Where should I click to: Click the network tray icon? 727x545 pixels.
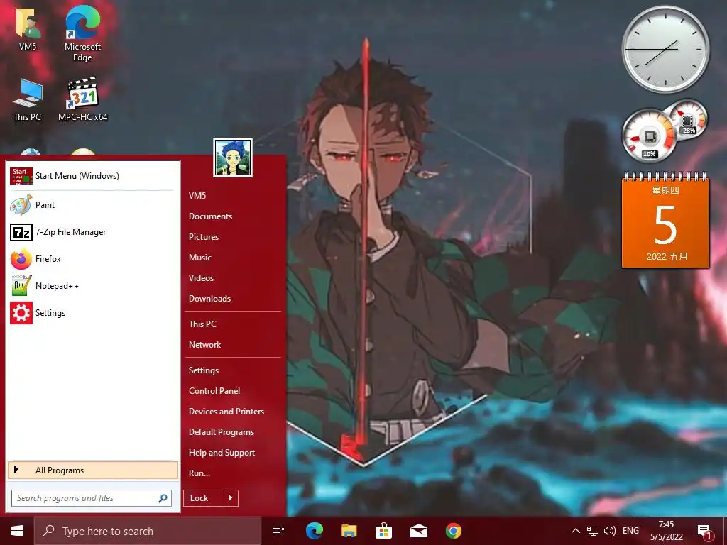click(x=593, y=531)
